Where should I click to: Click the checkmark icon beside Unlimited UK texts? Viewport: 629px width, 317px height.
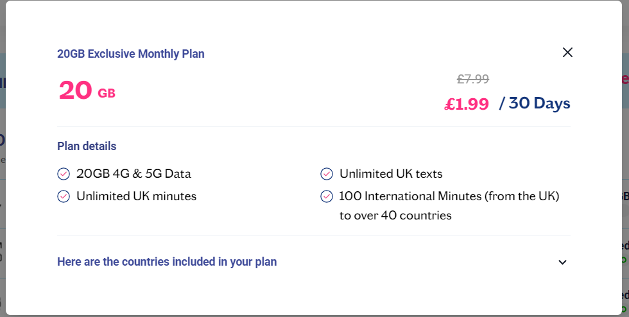[x=327, y=174]
